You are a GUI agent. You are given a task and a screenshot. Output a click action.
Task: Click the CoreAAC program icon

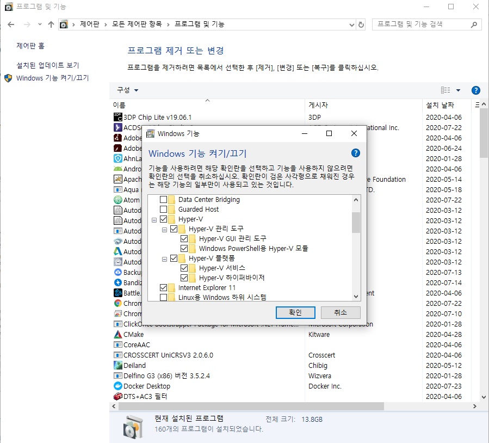117,344
